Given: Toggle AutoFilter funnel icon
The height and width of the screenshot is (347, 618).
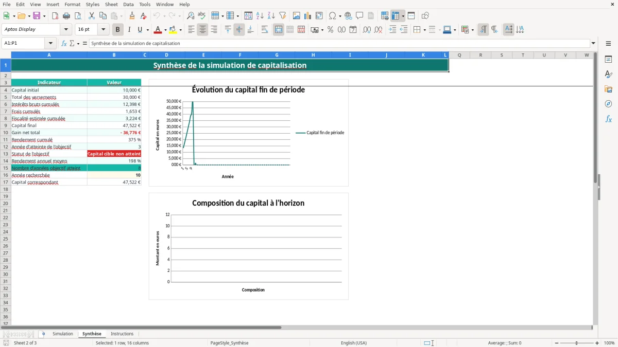Looking at the screenshot, I should tap(283, 16).
